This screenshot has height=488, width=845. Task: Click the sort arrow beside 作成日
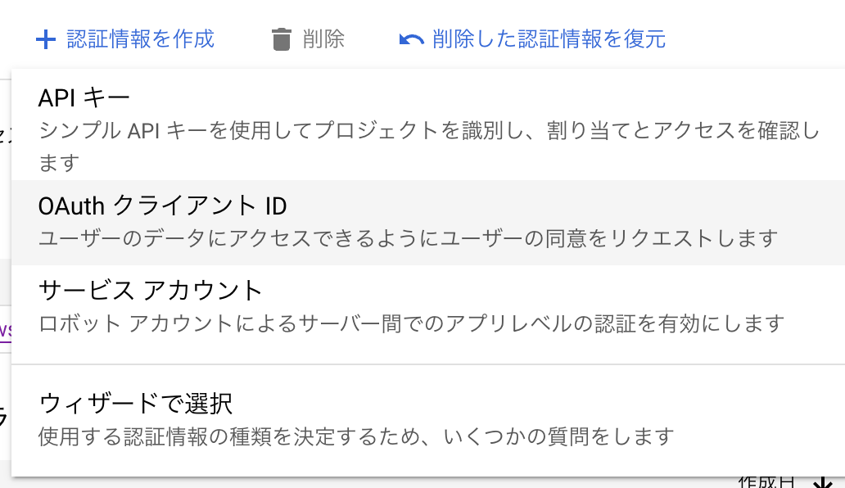coord(820,483)
